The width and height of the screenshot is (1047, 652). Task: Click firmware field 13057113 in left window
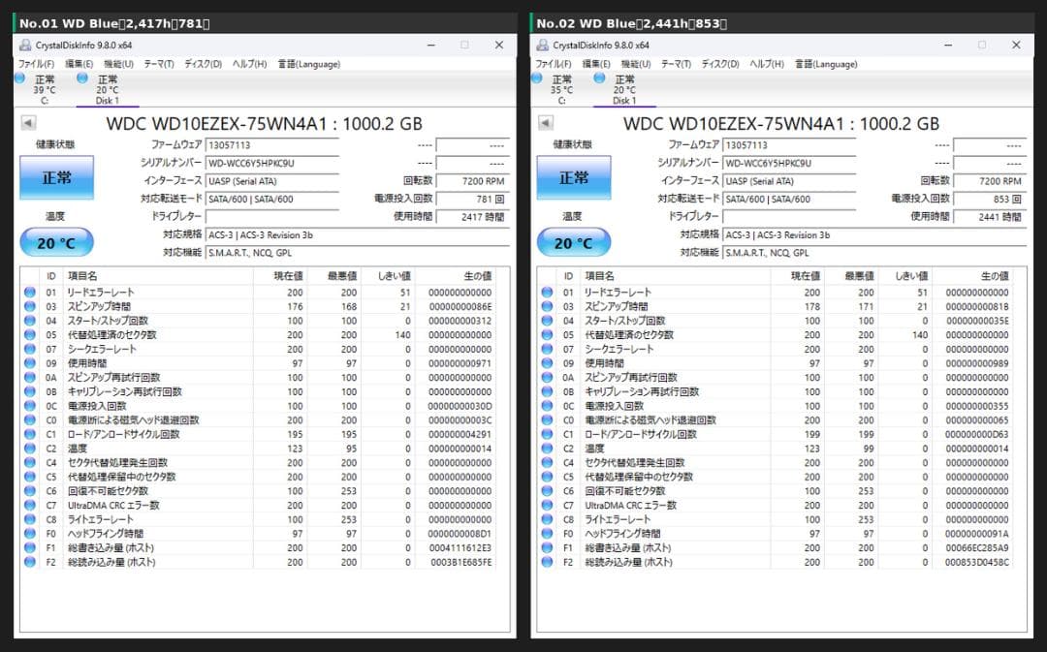click(272, 144)
